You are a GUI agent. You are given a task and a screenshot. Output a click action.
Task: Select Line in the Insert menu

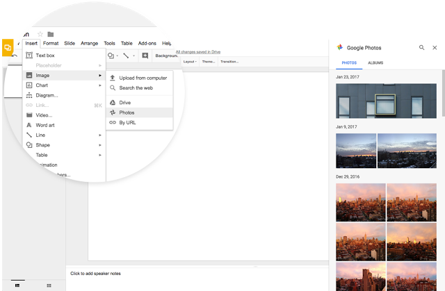tap(64, 135)
